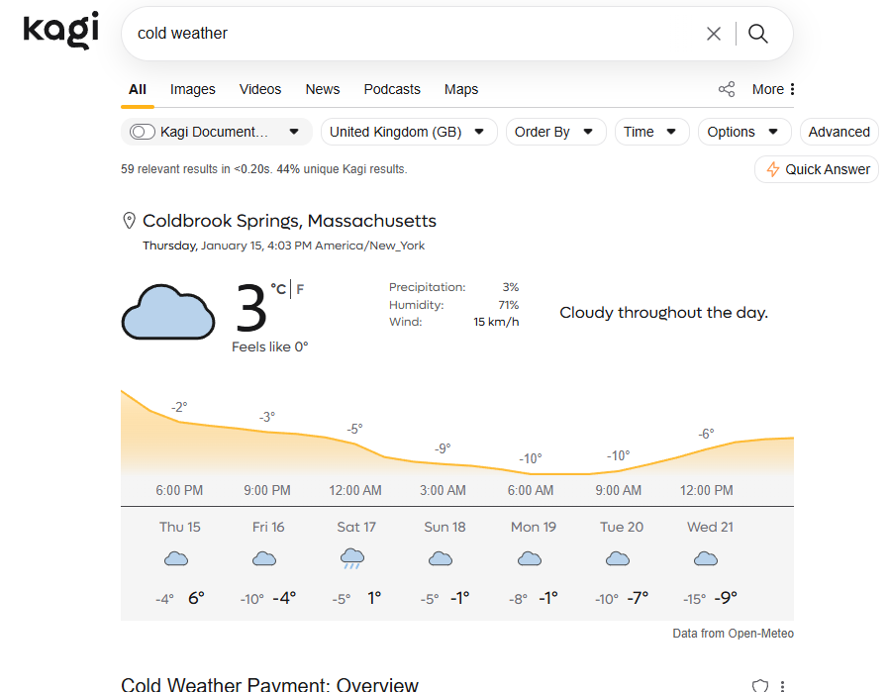Clear the search box with X icon
Screen dimensions: 888x692
click(x=713, y=34)
